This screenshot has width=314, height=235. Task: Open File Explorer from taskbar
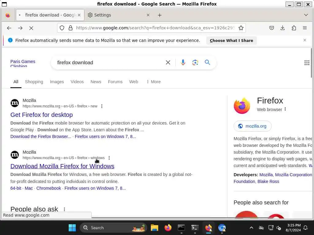pos(155,228)
